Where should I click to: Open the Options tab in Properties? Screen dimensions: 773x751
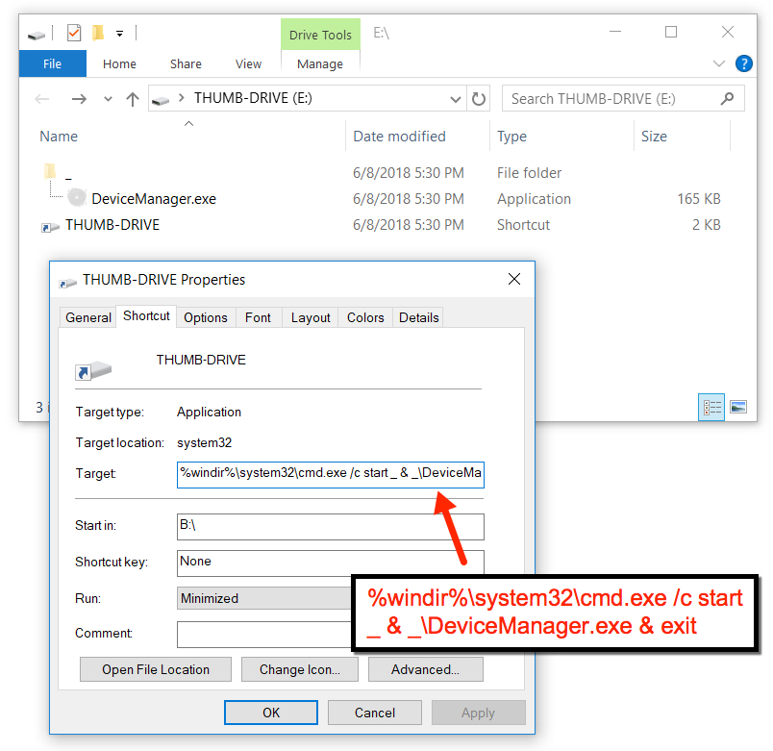(x=206, y=317)
